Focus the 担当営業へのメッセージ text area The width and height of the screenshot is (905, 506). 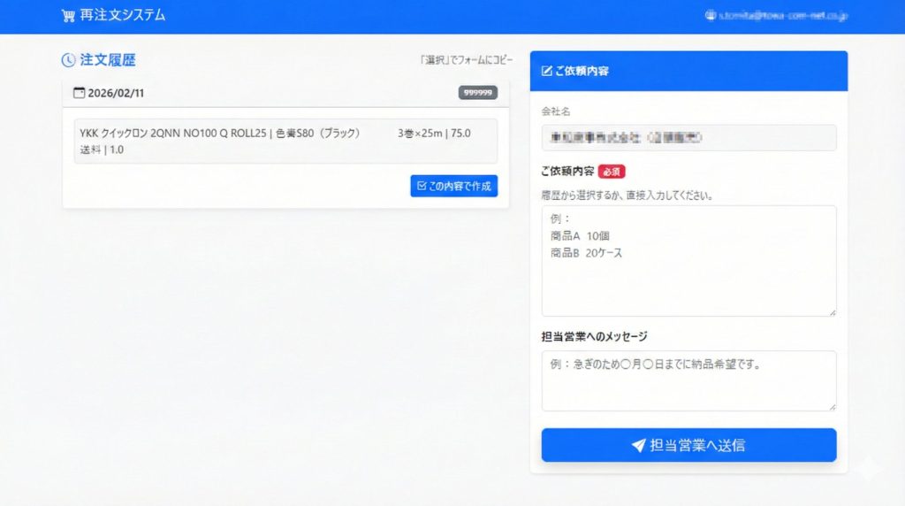[688, 380]
